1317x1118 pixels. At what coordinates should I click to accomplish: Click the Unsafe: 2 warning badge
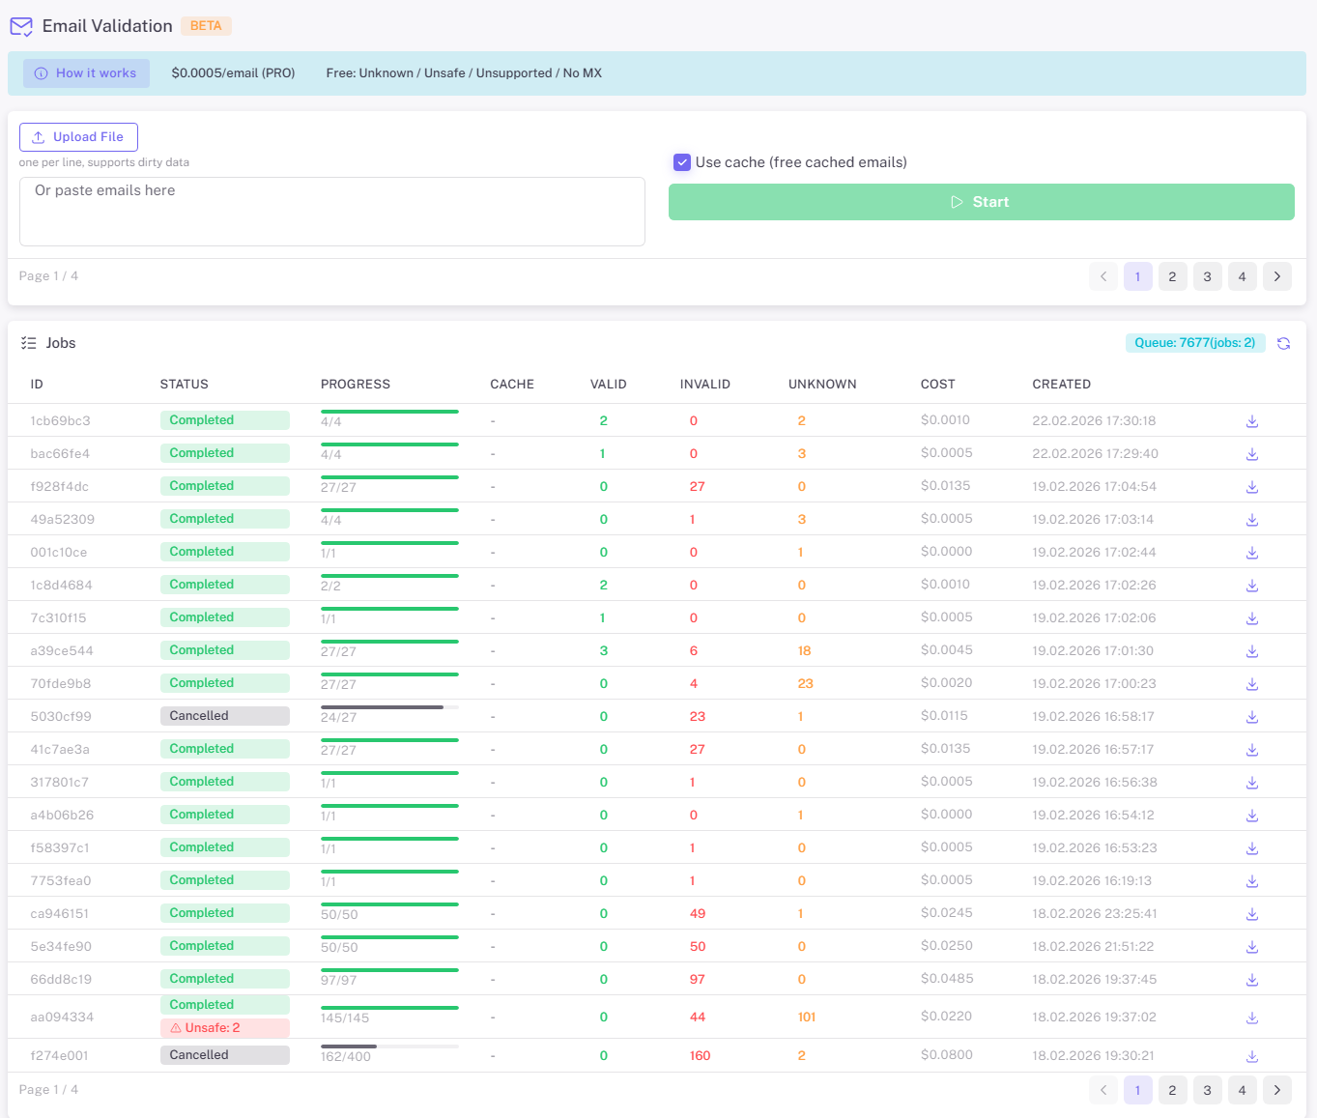pos(224,1028)
